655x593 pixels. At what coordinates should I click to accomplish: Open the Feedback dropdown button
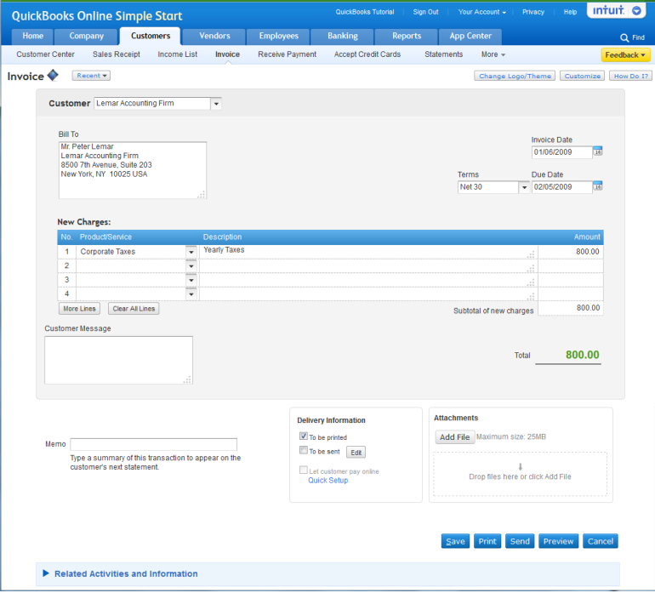click(x=625, y=54)
